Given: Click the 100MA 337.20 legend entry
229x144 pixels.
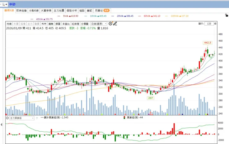Looking at the screenshot, I should coord(177,16).
